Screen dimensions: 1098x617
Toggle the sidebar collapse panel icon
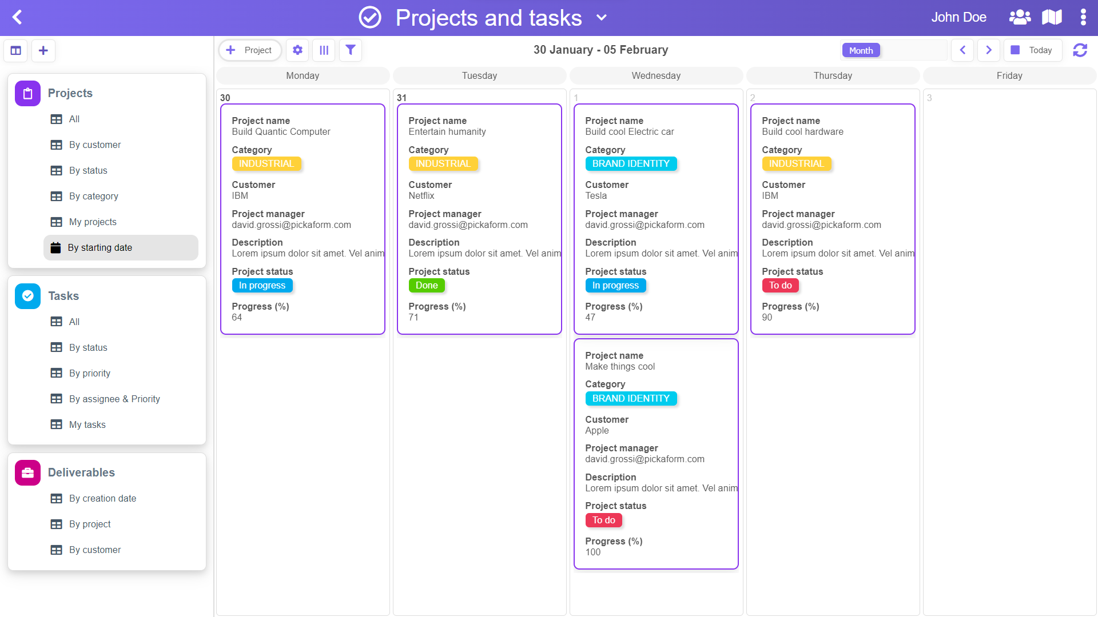click(16, 50)
